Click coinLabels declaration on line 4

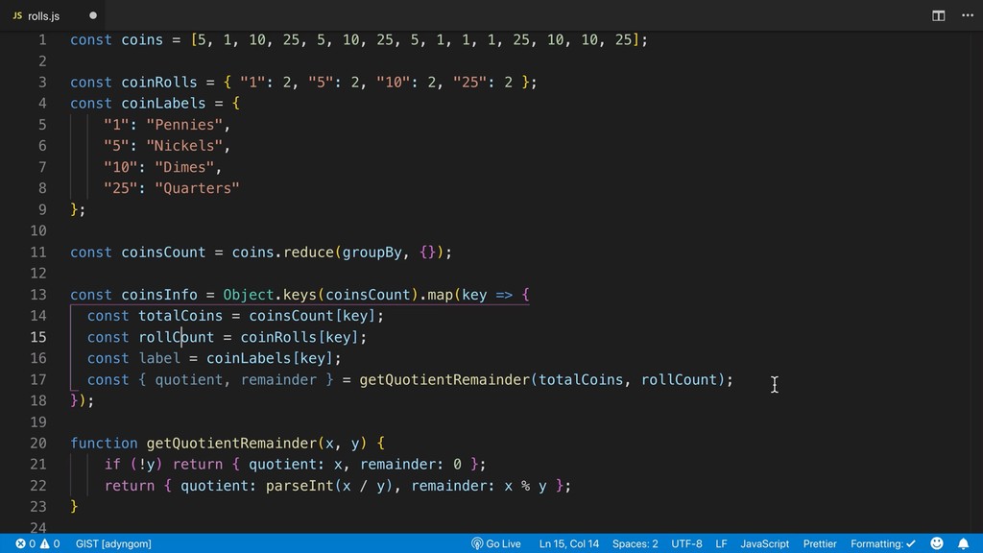pyautogui.click(x=163, y=104)
